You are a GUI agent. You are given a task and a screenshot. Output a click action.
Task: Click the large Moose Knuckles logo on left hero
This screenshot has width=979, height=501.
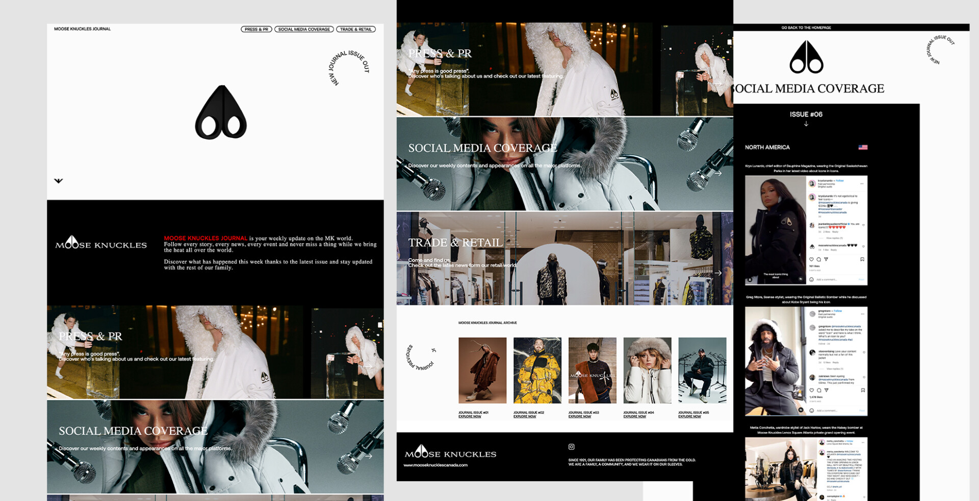(221, 113)
